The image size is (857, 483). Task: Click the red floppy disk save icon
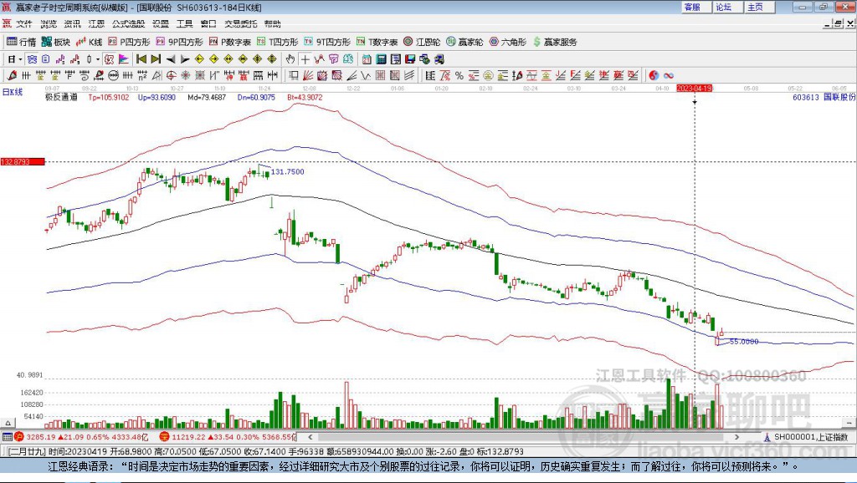tap(410, 59)
